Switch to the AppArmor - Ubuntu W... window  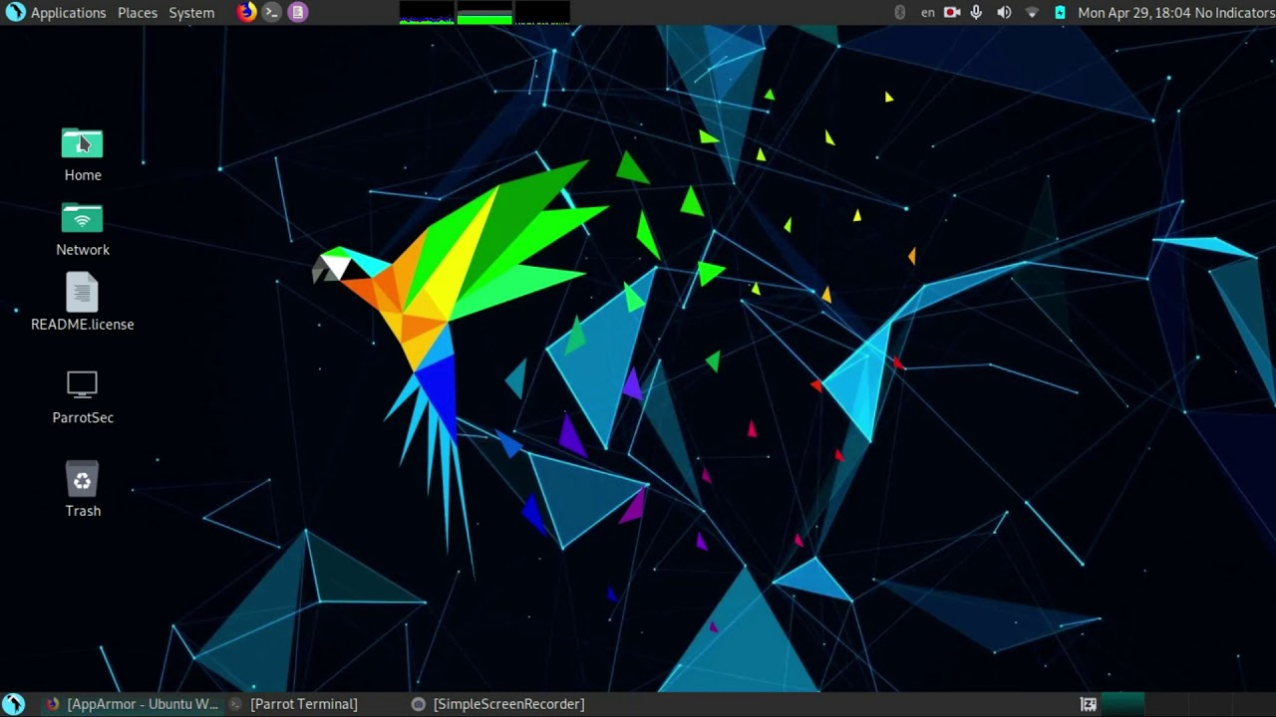click(132, 704)
